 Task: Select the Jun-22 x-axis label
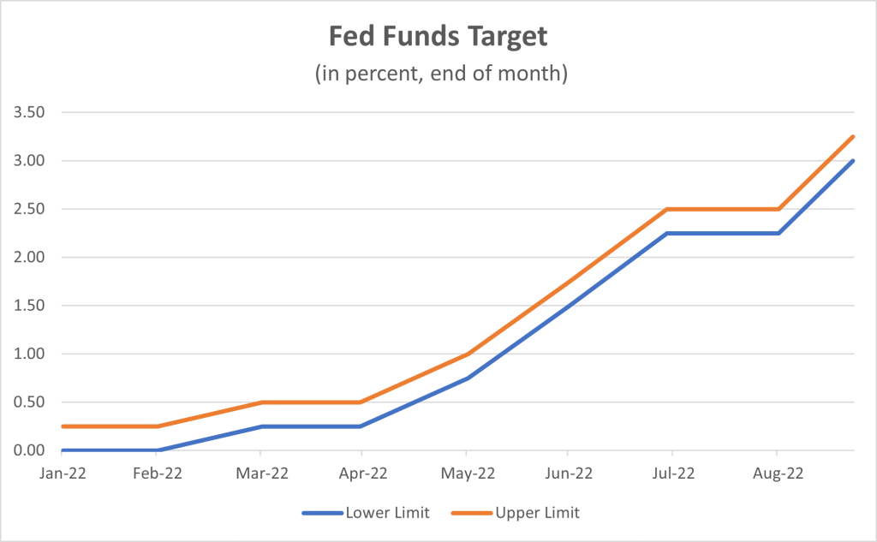click(569, 473)
